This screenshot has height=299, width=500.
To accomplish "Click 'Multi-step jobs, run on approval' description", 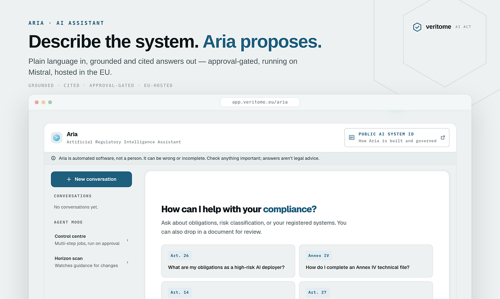I will coord(87,244).
